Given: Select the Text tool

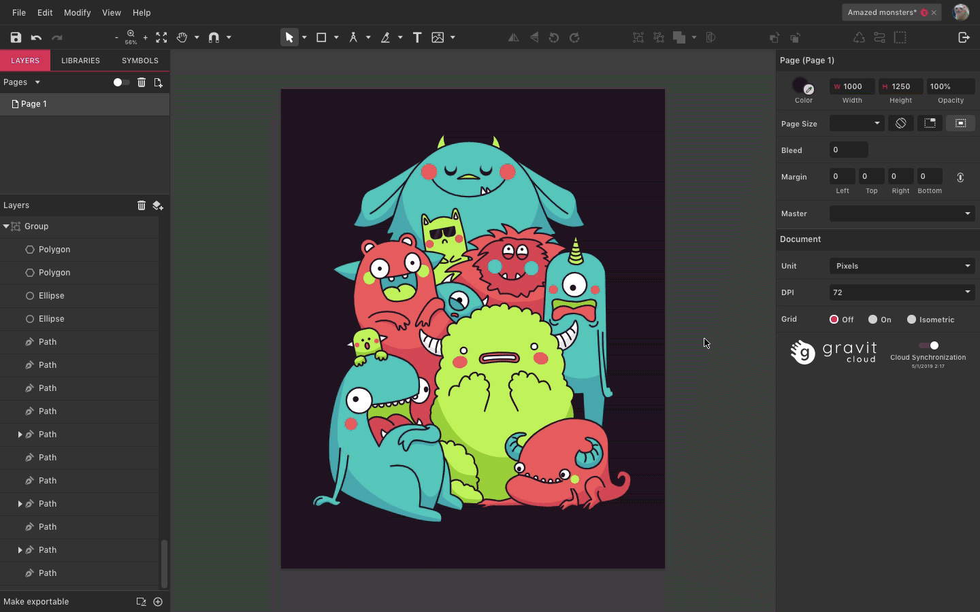Looking at the screenshot, I should [417, 37].
